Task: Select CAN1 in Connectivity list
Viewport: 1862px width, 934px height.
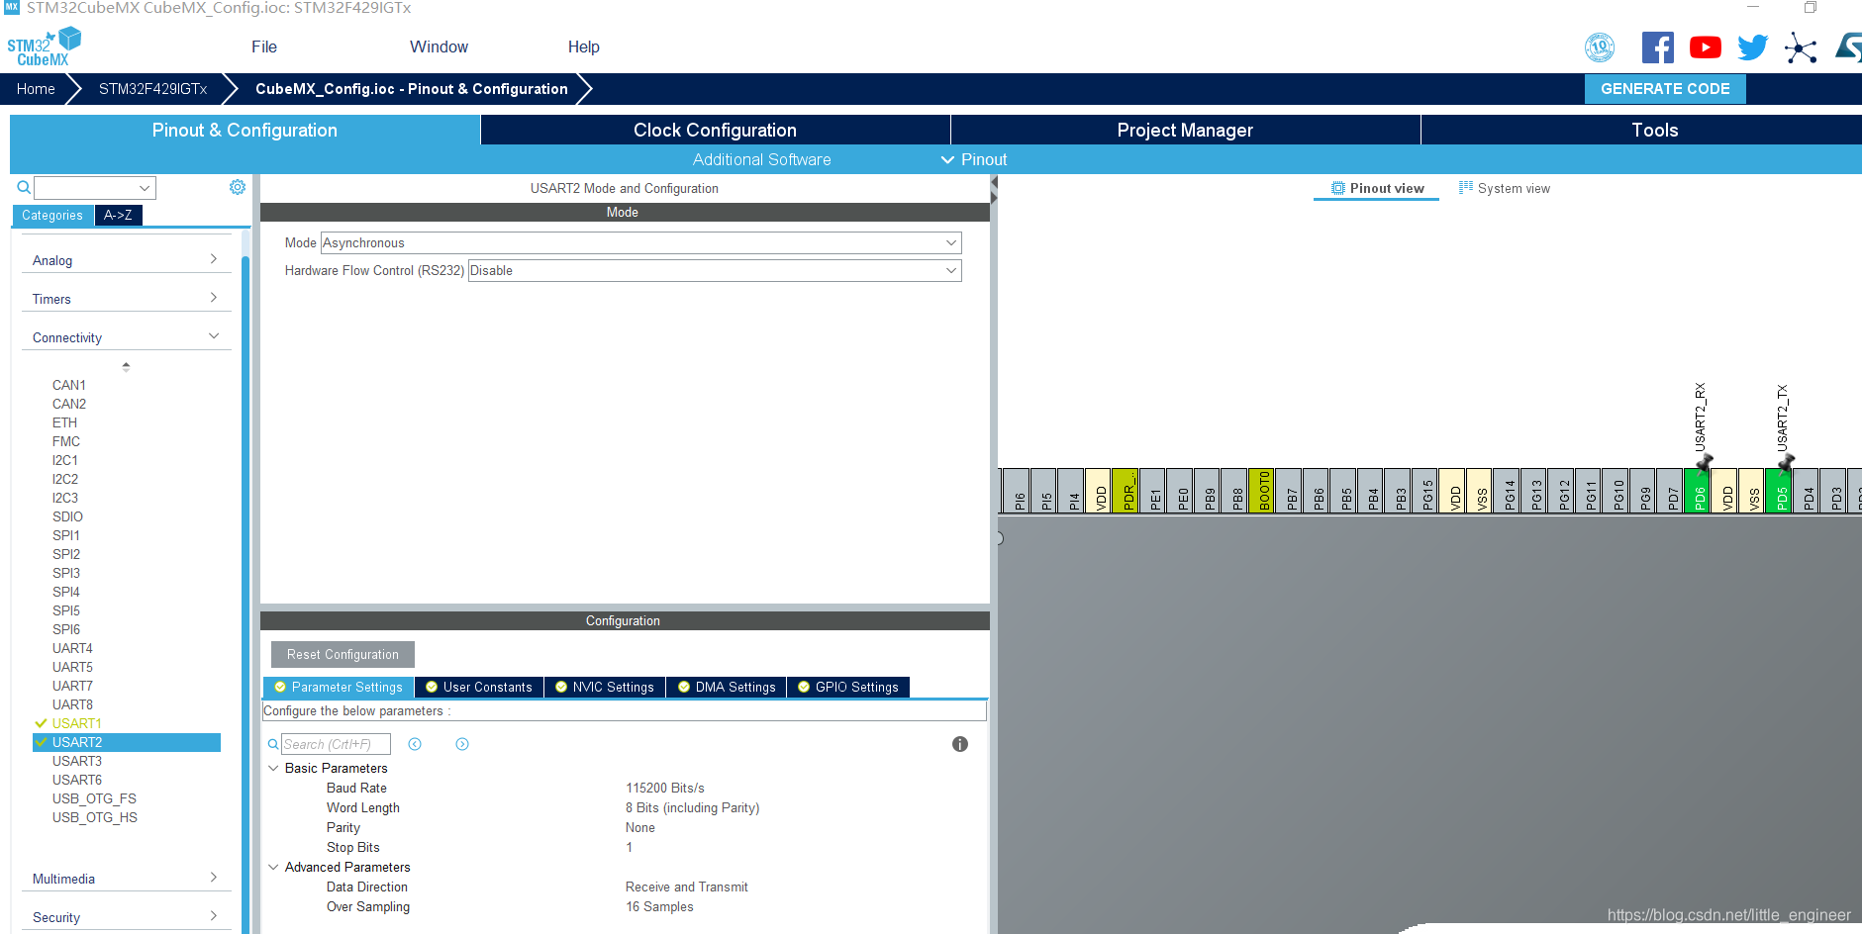Action: point(69,385)
